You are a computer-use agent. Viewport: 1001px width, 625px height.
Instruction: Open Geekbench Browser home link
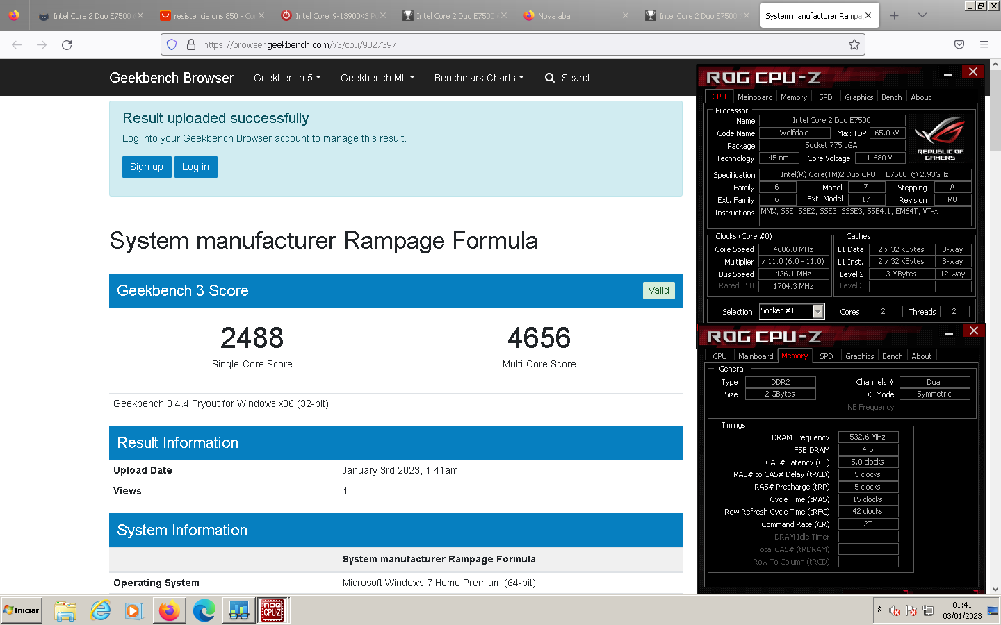(172, 78)
